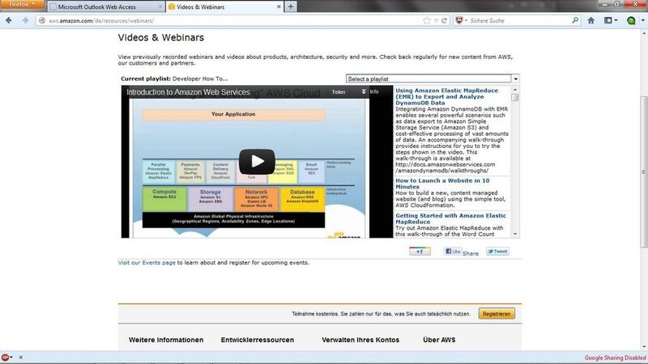Open the Select a playlist dropdown
Screen dimensions: 648x364
(x=433, y=78)
